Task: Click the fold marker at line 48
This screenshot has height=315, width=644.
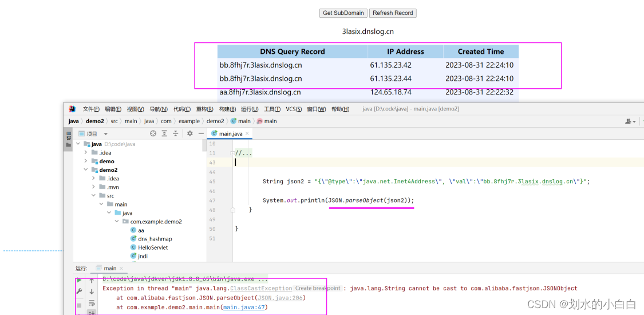Action: tap(233, 210)
